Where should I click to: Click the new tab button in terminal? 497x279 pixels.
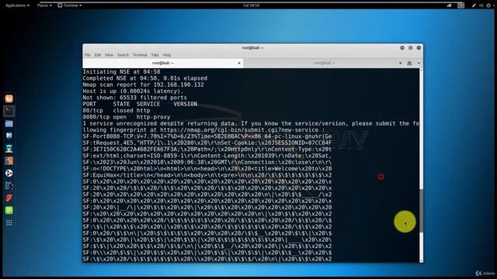pyautogui.click(x=409, y=64)
